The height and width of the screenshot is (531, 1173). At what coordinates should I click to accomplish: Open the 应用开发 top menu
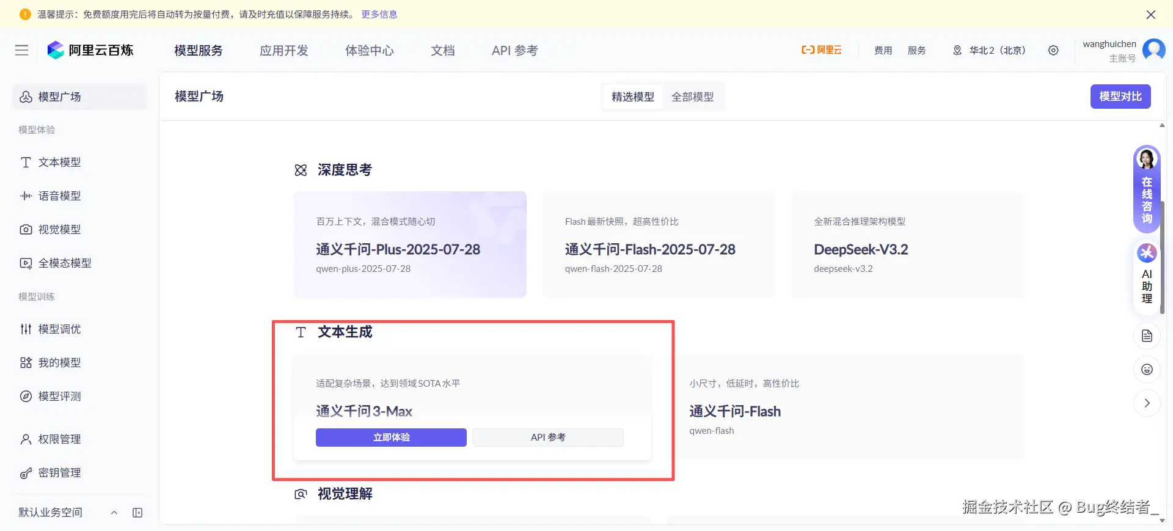pyautogui.click(x=284, y=50)
